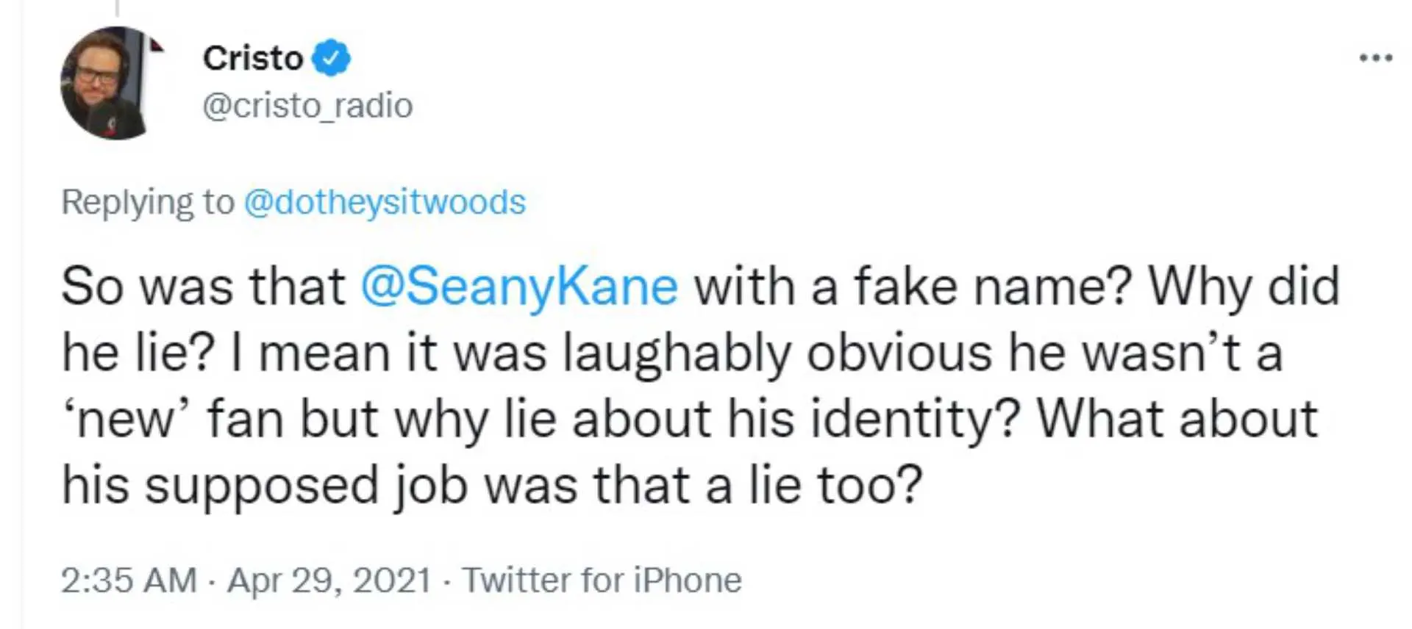Open the three-dot more options menu
1412x629 pixels.
point(1375,57)
